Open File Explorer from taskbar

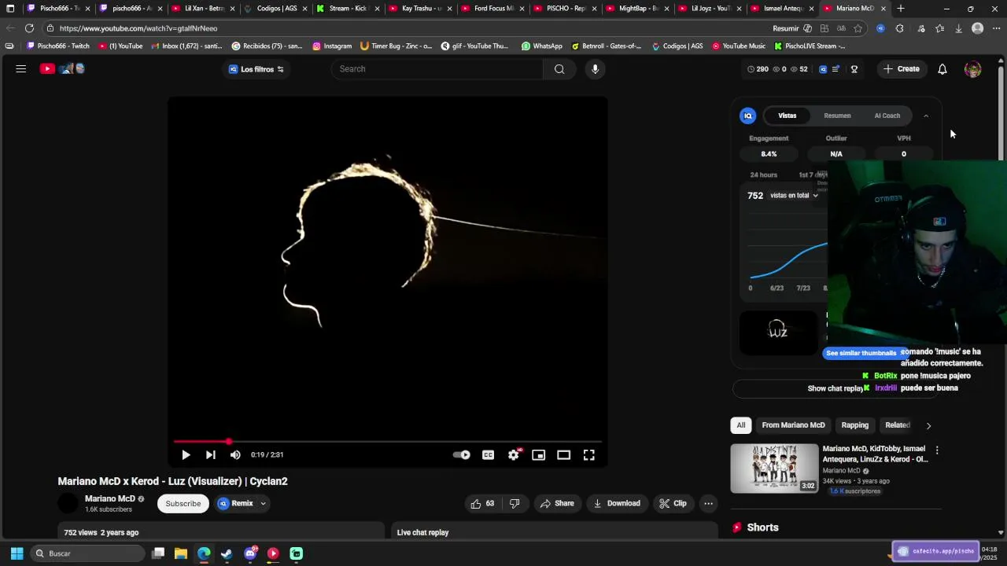tap(181, 553)
